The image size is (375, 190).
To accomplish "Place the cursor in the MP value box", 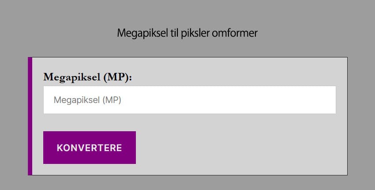I will (x=189, y=100).
